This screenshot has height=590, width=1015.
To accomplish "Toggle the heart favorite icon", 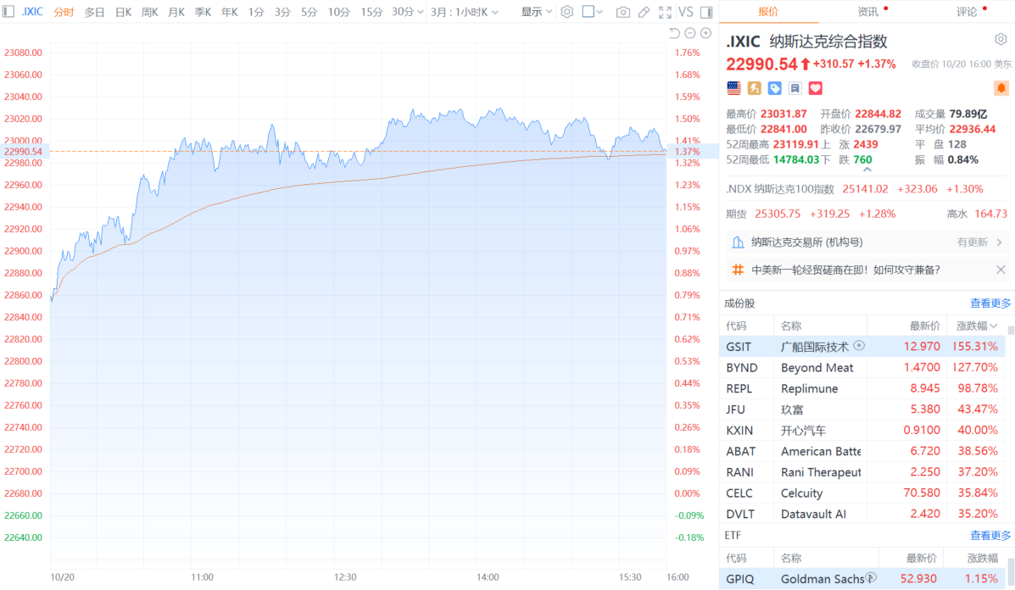I will tap(814, 87).
